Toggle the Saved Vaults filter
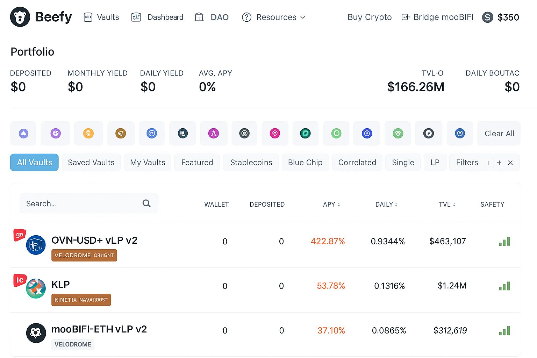Image resolution: width=537 pixels, height=358 pixels. [x=91, y=163]
